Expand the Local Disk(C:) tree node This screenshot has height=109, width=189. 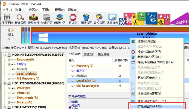tap(9, 74)
